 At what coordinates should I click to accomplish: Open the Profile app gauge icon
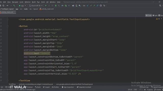coord(62,6)
